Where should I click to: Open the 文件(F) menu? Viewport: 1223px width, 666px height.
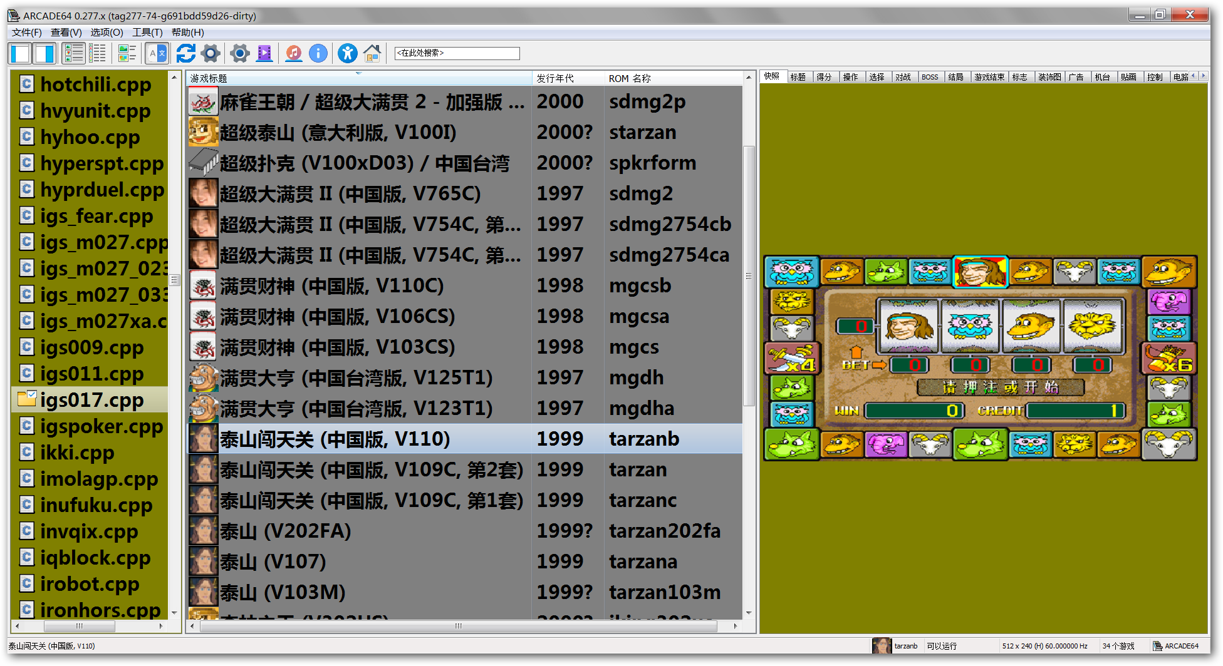[26, 33]
